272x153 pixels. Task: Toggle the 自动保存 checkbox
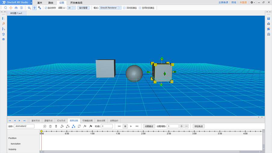click(x=46, y=8)
